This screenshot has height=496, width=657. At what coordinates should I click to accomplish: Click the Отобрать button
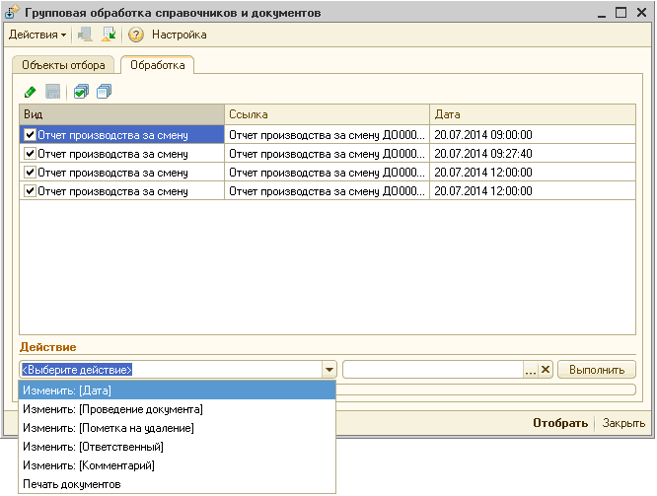tap(560, 423)
